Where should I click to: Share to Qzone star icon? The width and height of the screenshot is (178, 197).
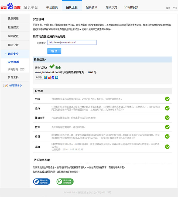tap(45, 77)
